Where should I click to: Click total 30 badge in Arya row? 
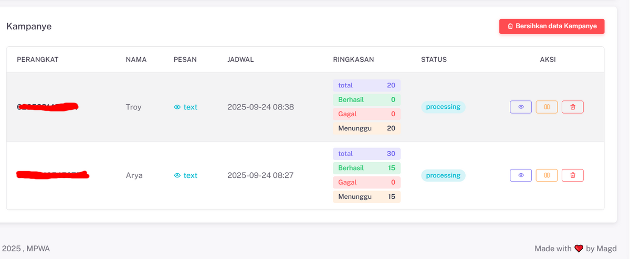[366, 154]
